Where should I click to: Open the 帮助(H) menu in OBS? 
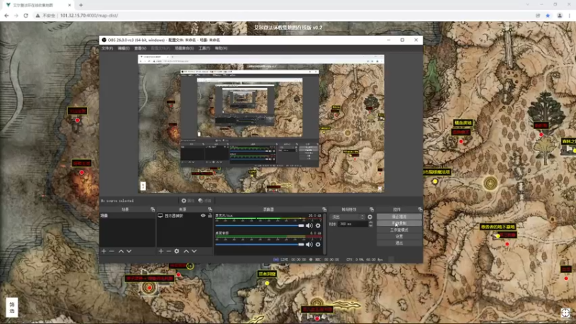click(x=221, y=48)
